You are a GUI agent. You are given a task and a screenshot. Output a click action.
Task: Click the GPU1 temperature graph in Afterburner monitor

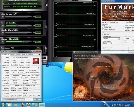(x=75, y=8)
